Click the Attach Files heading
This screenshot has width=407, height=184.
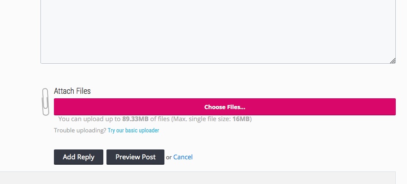(x=72, y=91)
